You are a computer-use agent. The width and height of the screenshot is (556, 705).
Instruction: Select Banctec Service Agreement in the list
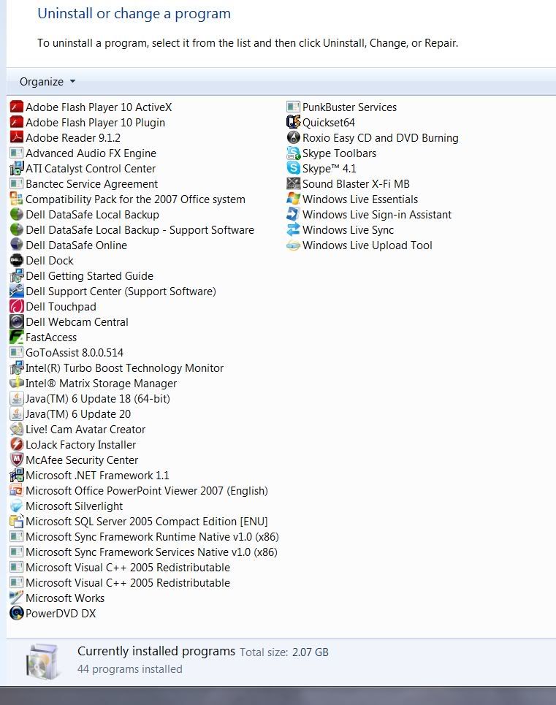click(x=84, y=184)
